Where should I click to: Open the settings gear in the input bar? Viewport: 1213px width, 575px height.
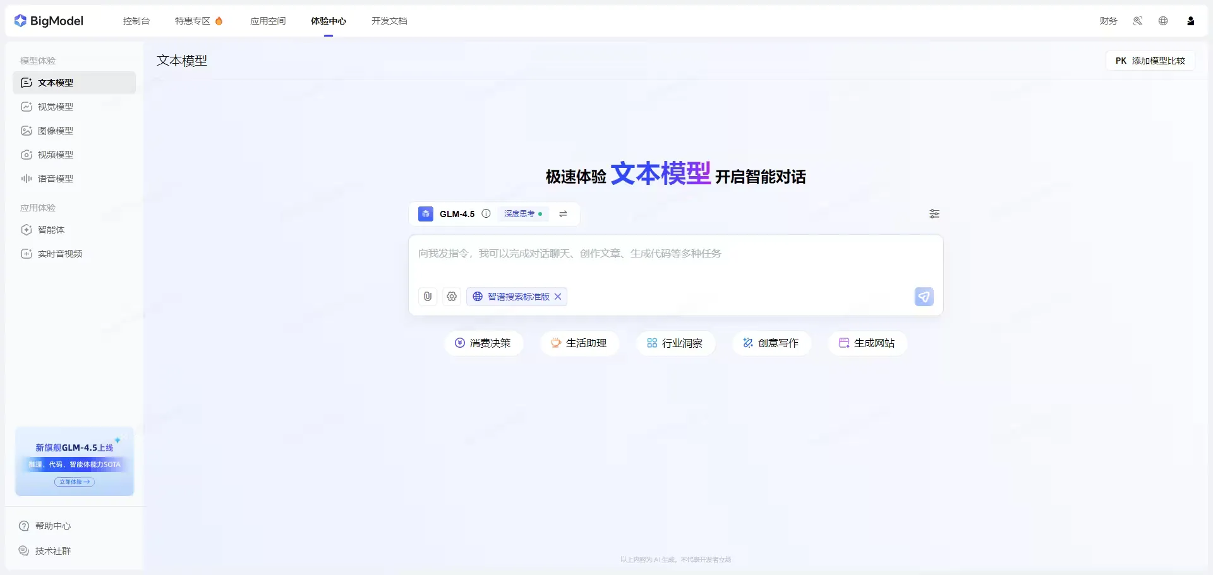pos(451,297)
